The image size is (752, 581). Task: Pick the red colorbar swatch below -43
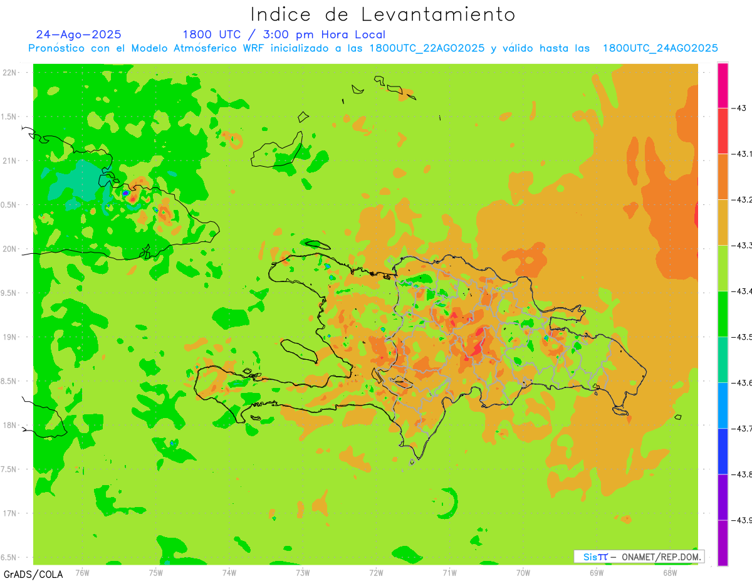723,131
